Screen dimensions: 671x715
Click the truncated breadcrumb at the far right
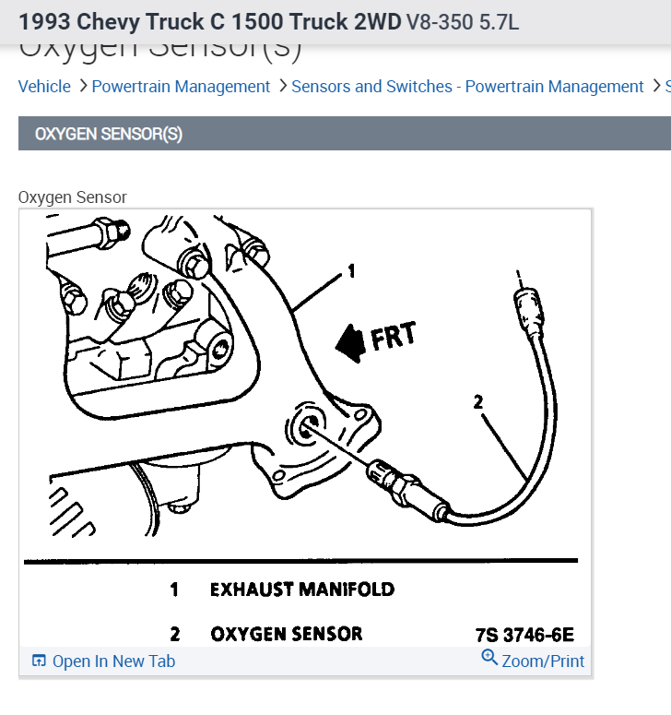(668, 86)
